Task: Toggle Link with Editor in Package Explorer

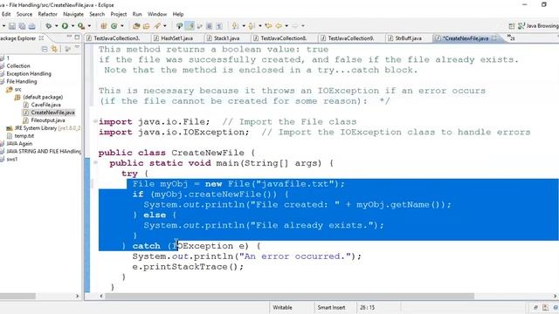Action: [54, 49]
